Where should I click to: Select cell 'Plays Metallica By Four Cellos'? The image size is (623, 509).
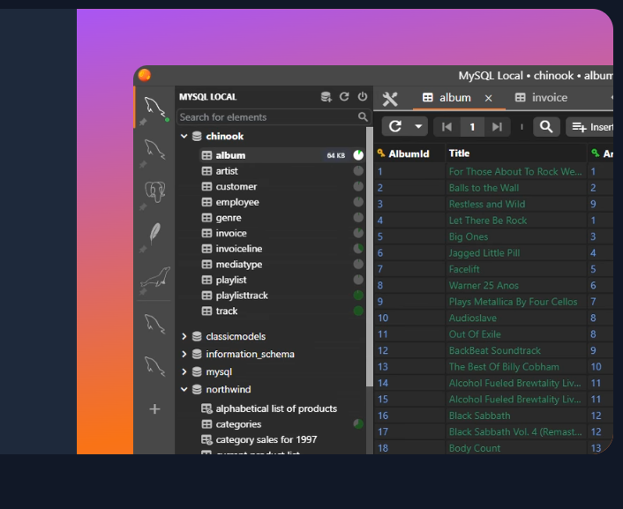tap(515, 302)
